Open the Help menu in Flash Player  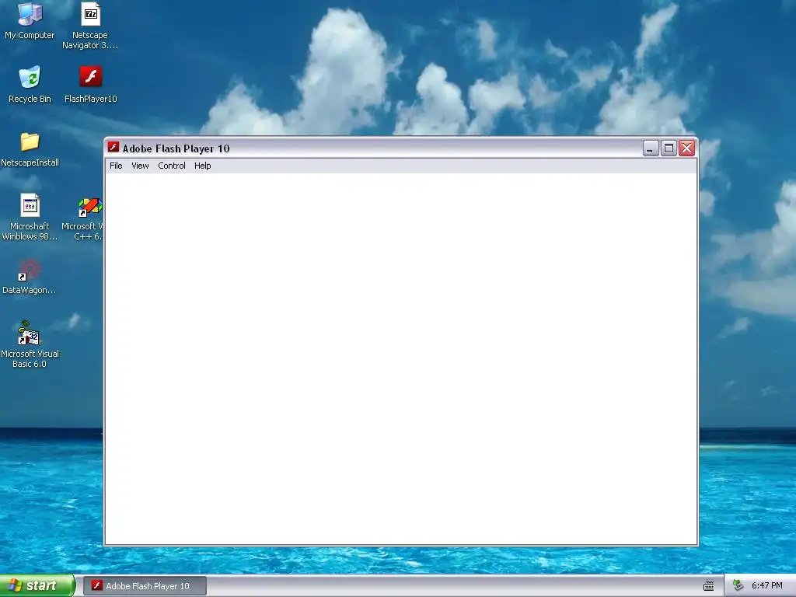point(203,166)
